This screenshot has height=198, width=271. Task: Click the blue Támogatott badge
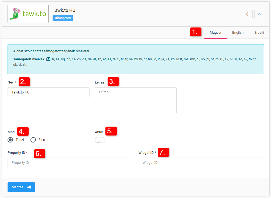pyautogui.click(x=63, y=18)
